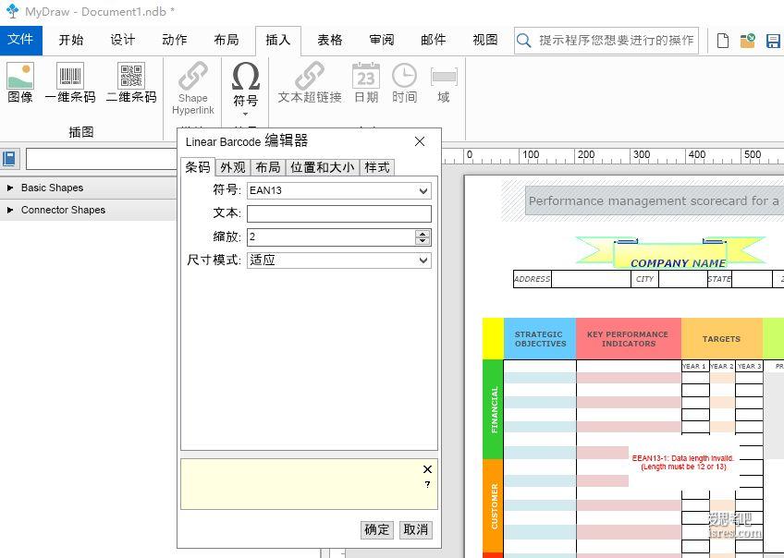Screen dimensions: 784x558
Task: Click the save floppy disk icon
Action: tap(772, 41)
